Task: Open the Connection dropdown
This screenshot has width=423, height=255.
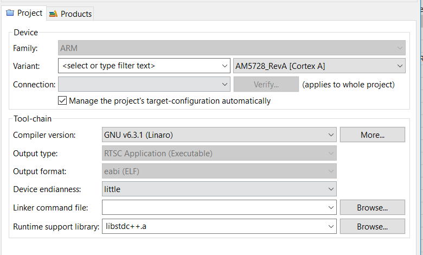Action: (x=225, y=85)
